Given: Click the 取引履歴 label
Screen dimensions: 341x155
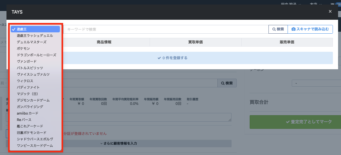Looking at the screenshot, I should [192, 99].
